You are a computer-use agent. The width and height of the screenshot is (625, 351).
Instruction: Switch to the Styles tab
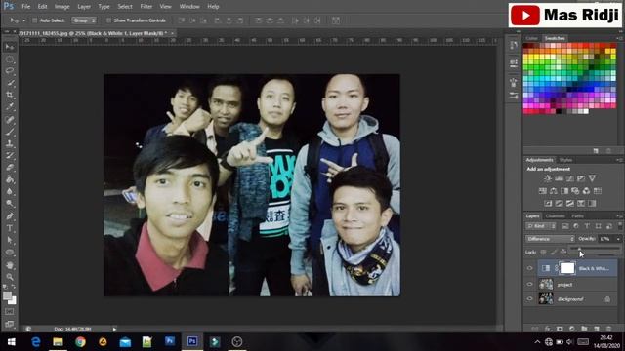click(565, 160)
